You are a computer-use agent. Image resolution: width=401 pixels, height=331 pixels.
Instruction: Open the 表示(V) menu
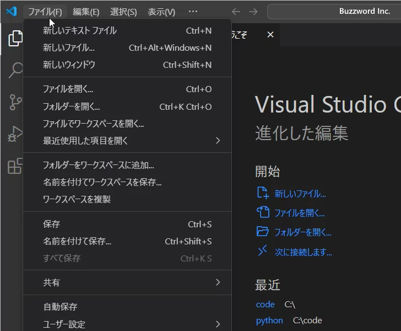161,12
